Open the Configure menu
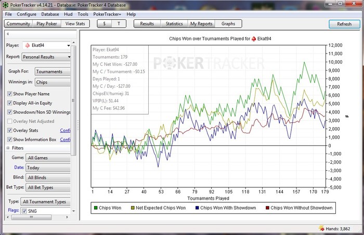This screenshot has width=364, height=235. click(x=27, y=14)
